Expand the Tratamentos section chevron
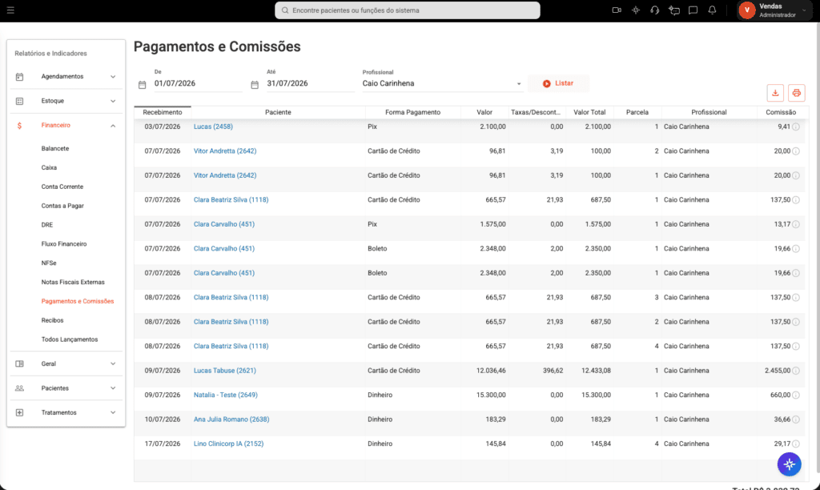The height and width of the screenshot is (490, 820). pos(113,412)
